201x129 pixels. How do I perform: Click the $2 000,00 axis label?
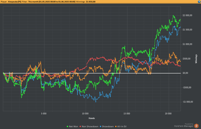coord(187,15)
